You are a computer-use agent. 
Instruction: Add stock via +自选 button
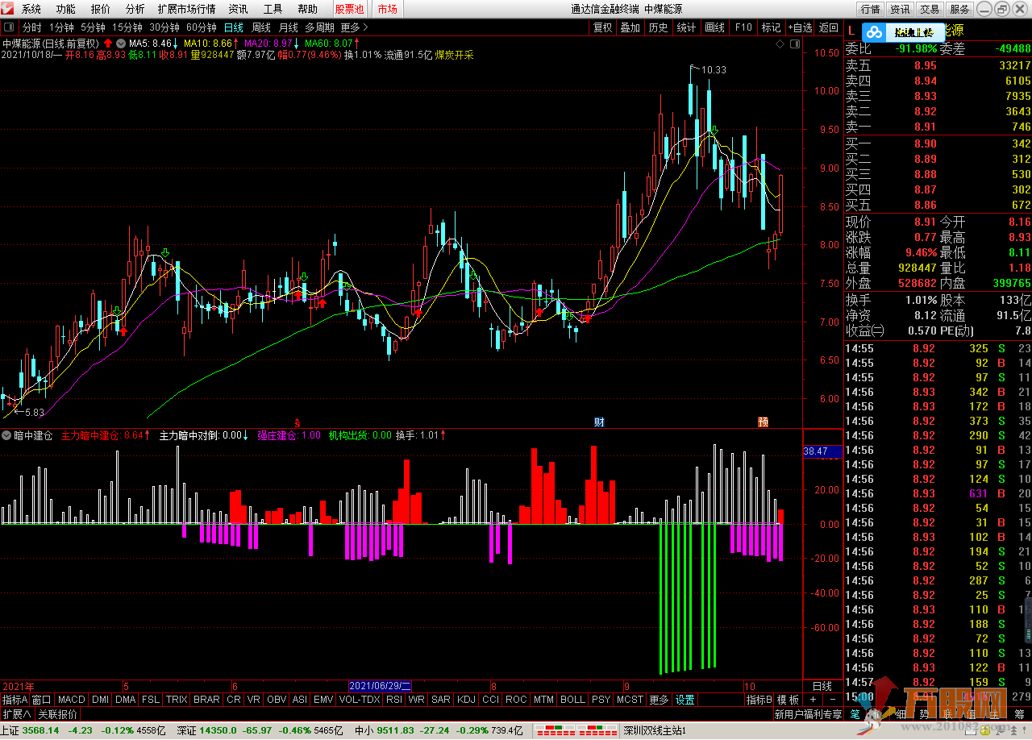coord(801,27)
